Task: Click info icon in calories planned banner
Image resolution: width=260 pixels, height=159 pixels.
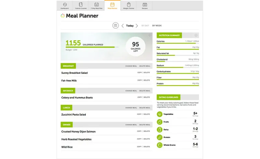Action: (150, 35)
